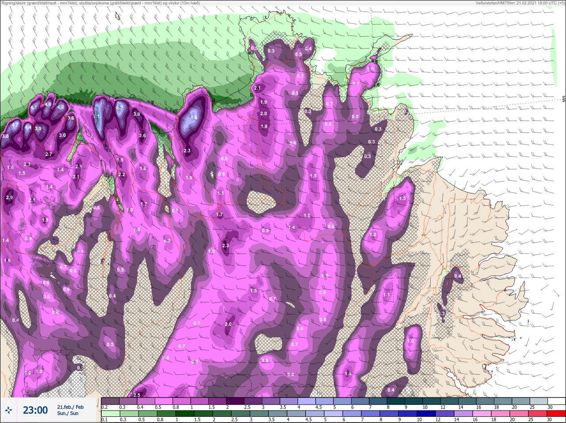Click the 2.9 value near the western edge
This screenshot has height=423, width=566.
coord(9,198)
